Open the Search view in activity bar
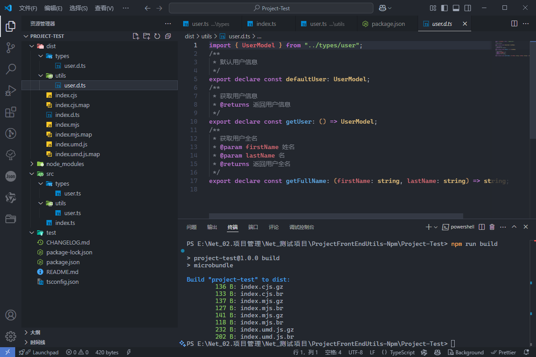This screenshot has width=536, height=357. coord(11,69)
